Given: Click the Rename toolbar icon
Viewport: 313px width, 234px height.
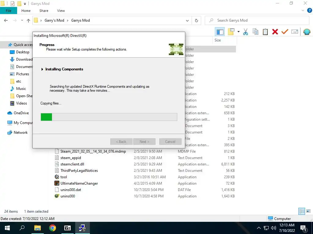Looking at the screenshot, I should click(295, 32).
